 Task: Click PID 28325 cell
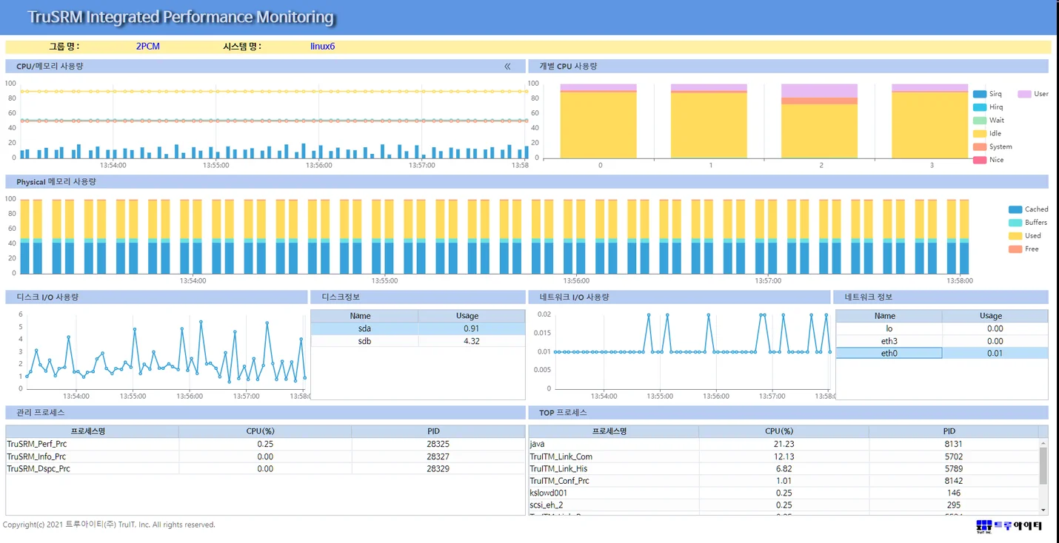[438, 444]
